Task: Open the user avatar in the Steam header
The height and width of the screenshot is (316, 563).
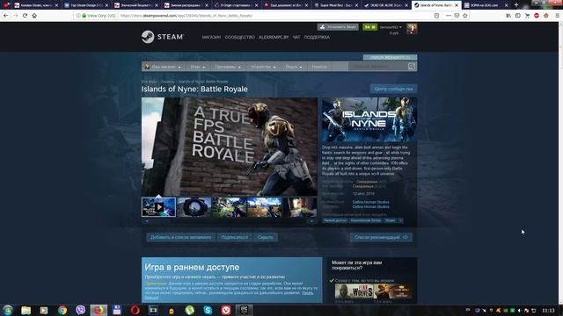Action: (412, 29)
